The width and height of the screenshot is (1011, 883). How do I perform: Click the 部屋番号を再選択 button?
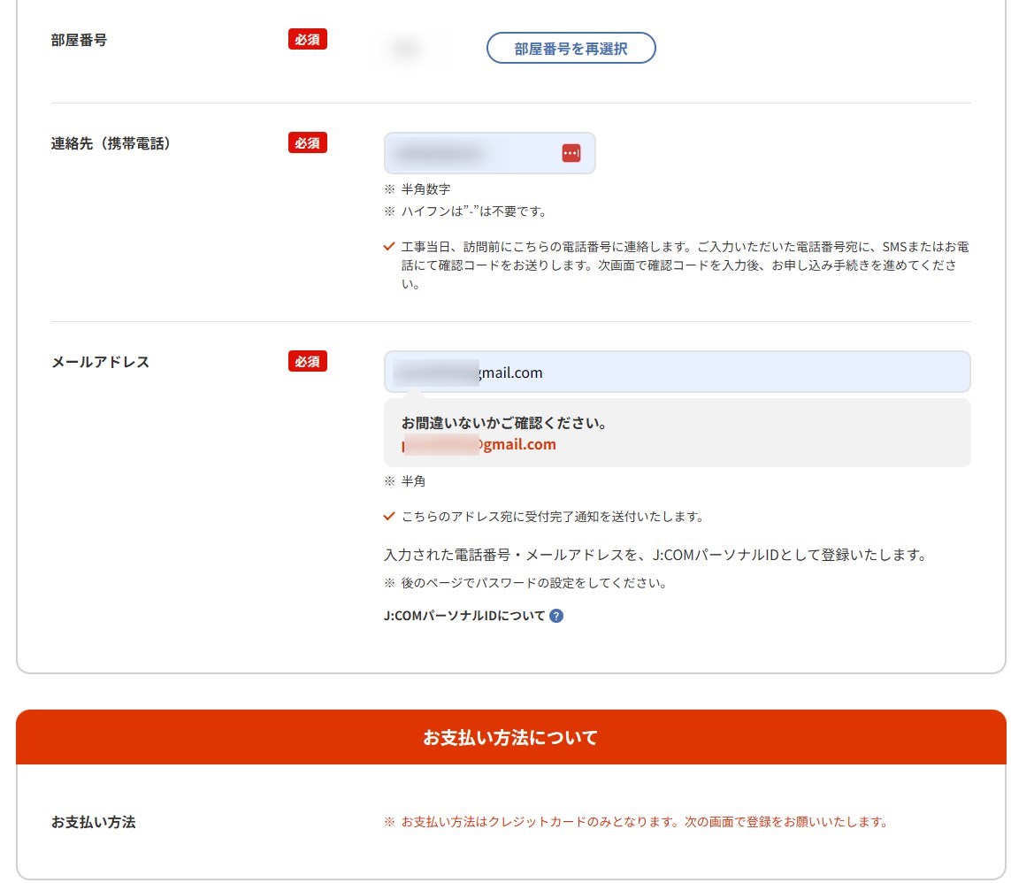point(571,49)
